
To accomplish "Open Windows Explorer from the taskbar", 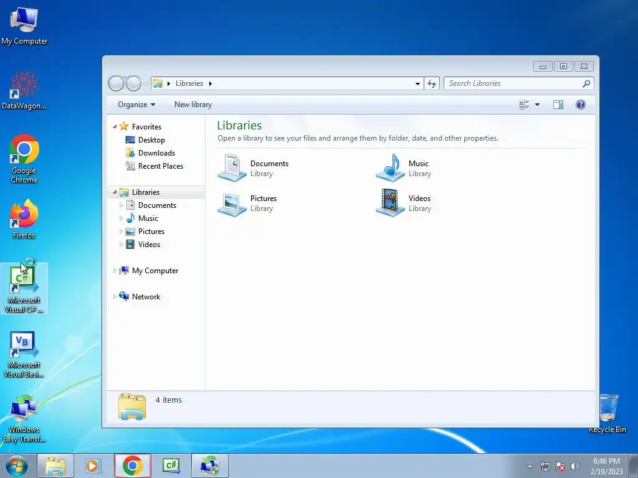I will click(55, 466).
